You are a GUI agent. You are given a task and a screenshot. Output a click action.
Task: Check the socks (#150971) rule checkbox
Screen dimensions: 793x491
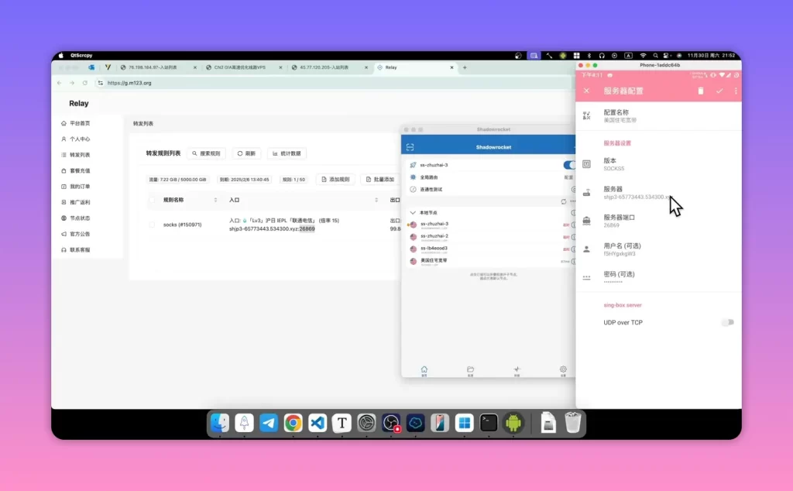click(152, 225)
